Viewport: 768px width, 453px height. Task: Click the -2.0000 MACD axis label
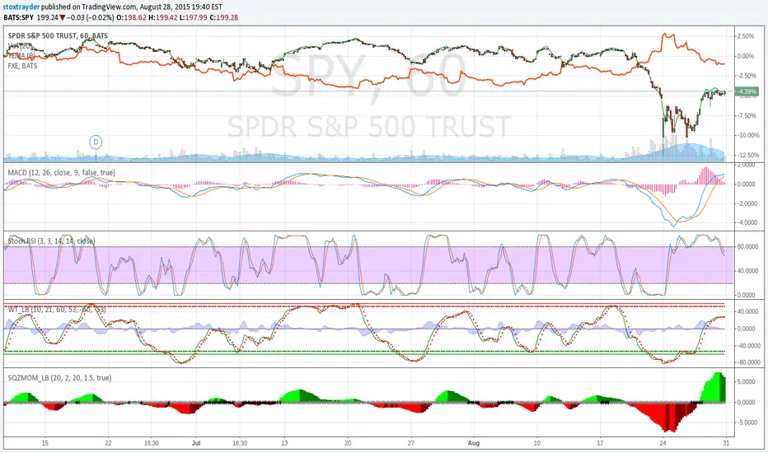point(746,203)
